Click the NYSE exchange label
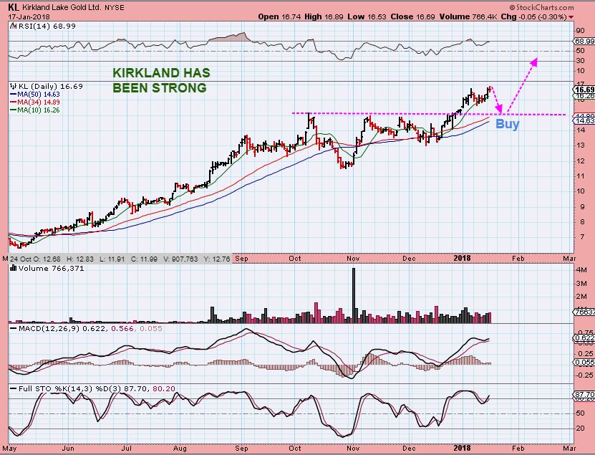The width and height of the screenshot is (595, 455). click(x=115, y=8)
